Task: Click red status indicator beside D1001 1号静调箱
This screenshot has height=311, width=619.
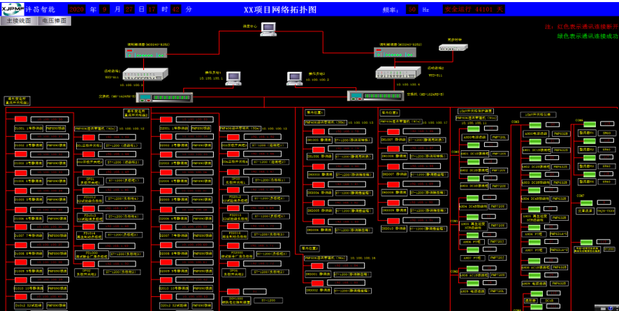Action: coord(21,120)
